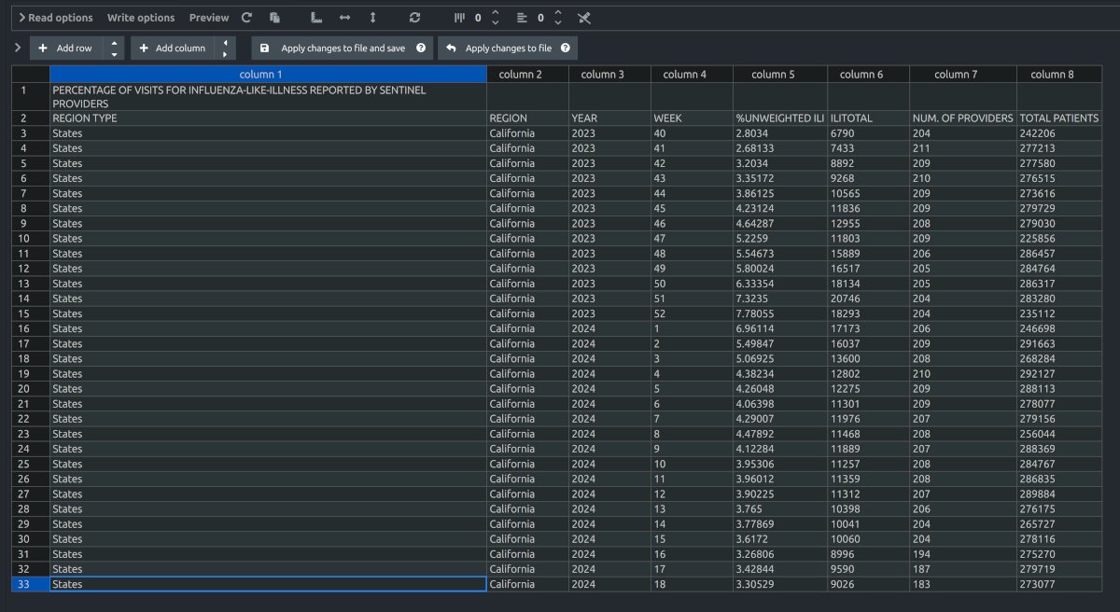Image resolution: width=1120 pixels, height=612 pixels.
Task: Expand the Read options section
Action: click(56, 18)
